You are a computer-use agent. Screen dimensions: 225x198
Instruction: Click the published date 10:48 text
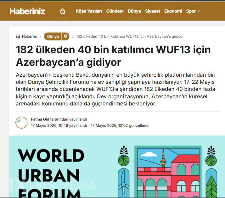[x=59, y=125]
